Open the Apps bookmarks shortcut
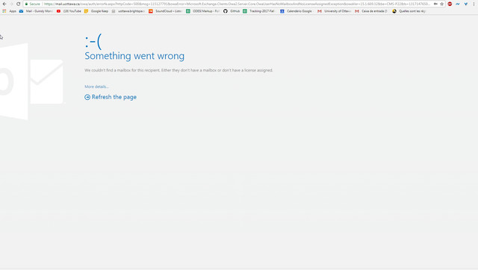The image size is (478, 270). tap(10, 11)
